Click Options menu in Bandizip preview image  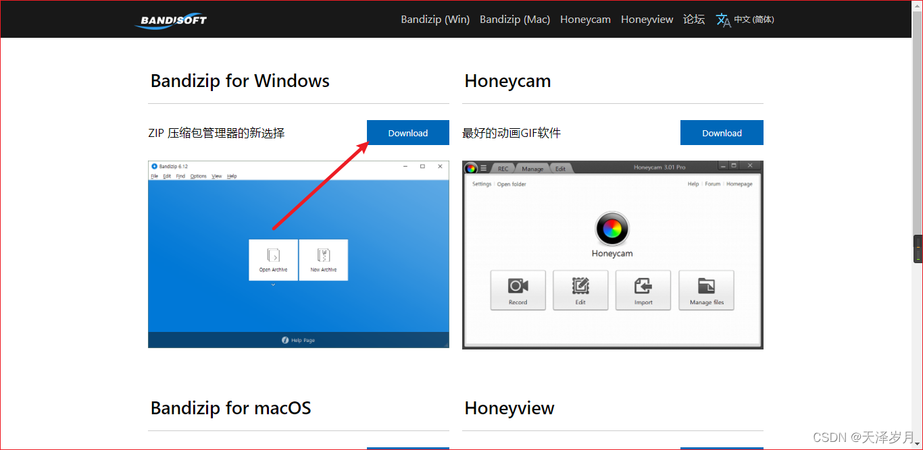198,176
